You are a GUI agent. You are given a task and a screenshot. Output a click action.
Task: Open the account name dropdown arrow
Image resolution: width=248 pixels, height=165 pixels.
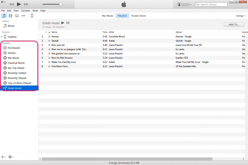coord(190,5)
